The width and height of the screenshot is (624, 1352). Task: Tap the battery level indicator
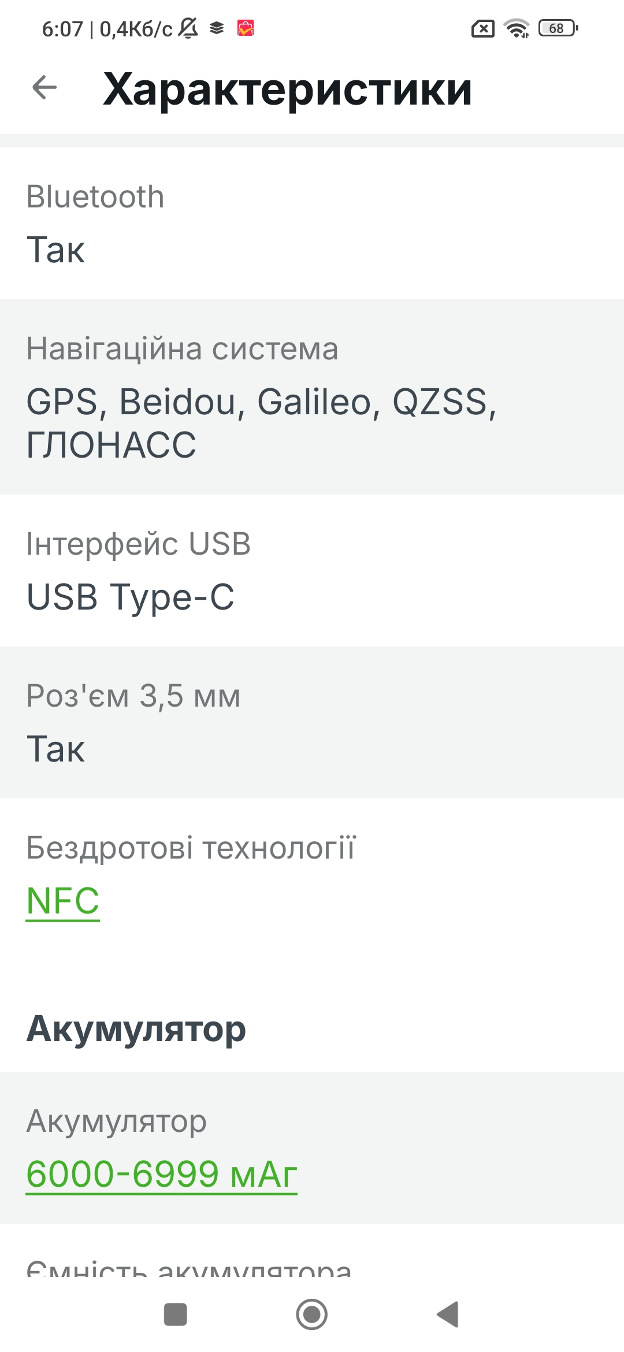(x=558, y=28)
